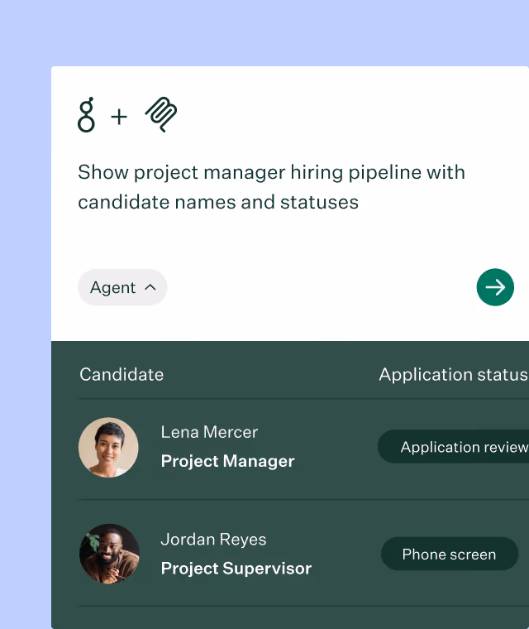Open the Agent mode dropdown
Viewport: 529px width, 629px height.
pos(122,287)
